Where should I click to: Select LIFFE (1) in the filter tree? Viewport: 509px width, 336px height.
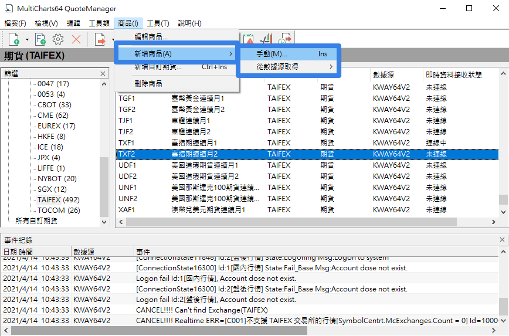pyautogui.click(x=51, y=168)
